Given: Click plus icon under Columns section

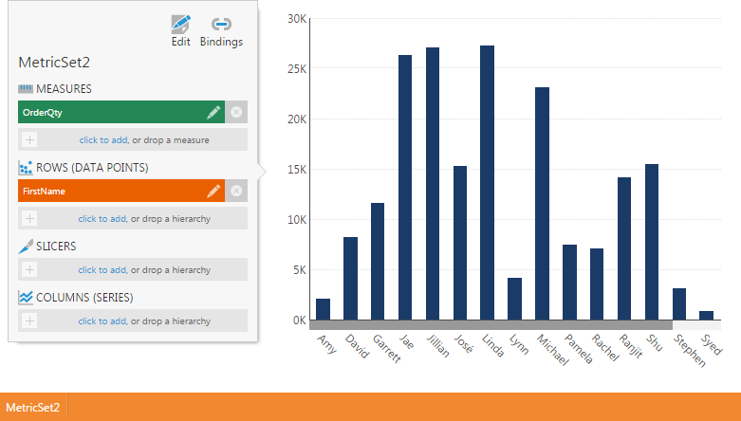Looking at the screenshot, I should click(x=29, y=321).
